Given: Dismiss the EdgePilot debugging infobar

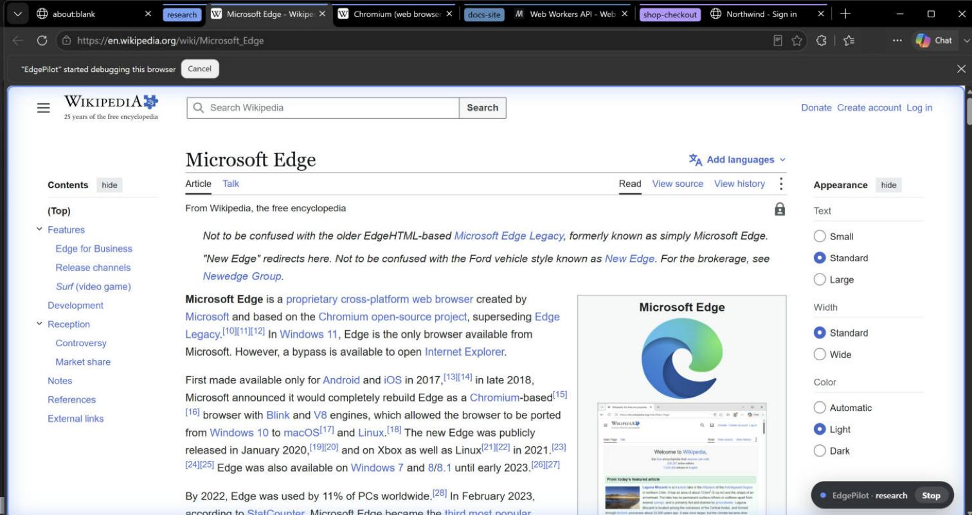Looking at the screenshot, I should coord(961,69).
